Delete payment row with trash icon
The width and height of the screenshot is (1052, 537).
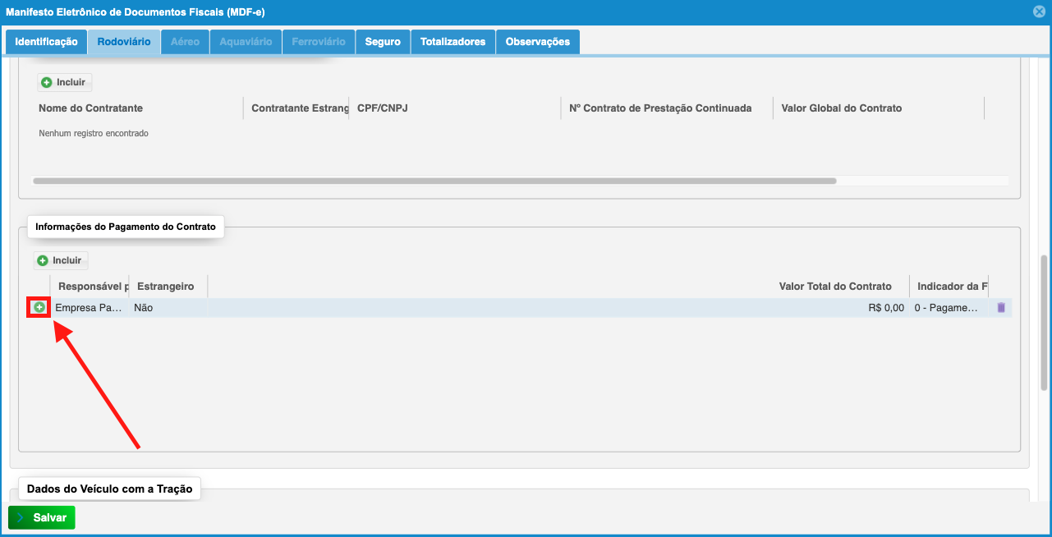tap(1000, 308)
